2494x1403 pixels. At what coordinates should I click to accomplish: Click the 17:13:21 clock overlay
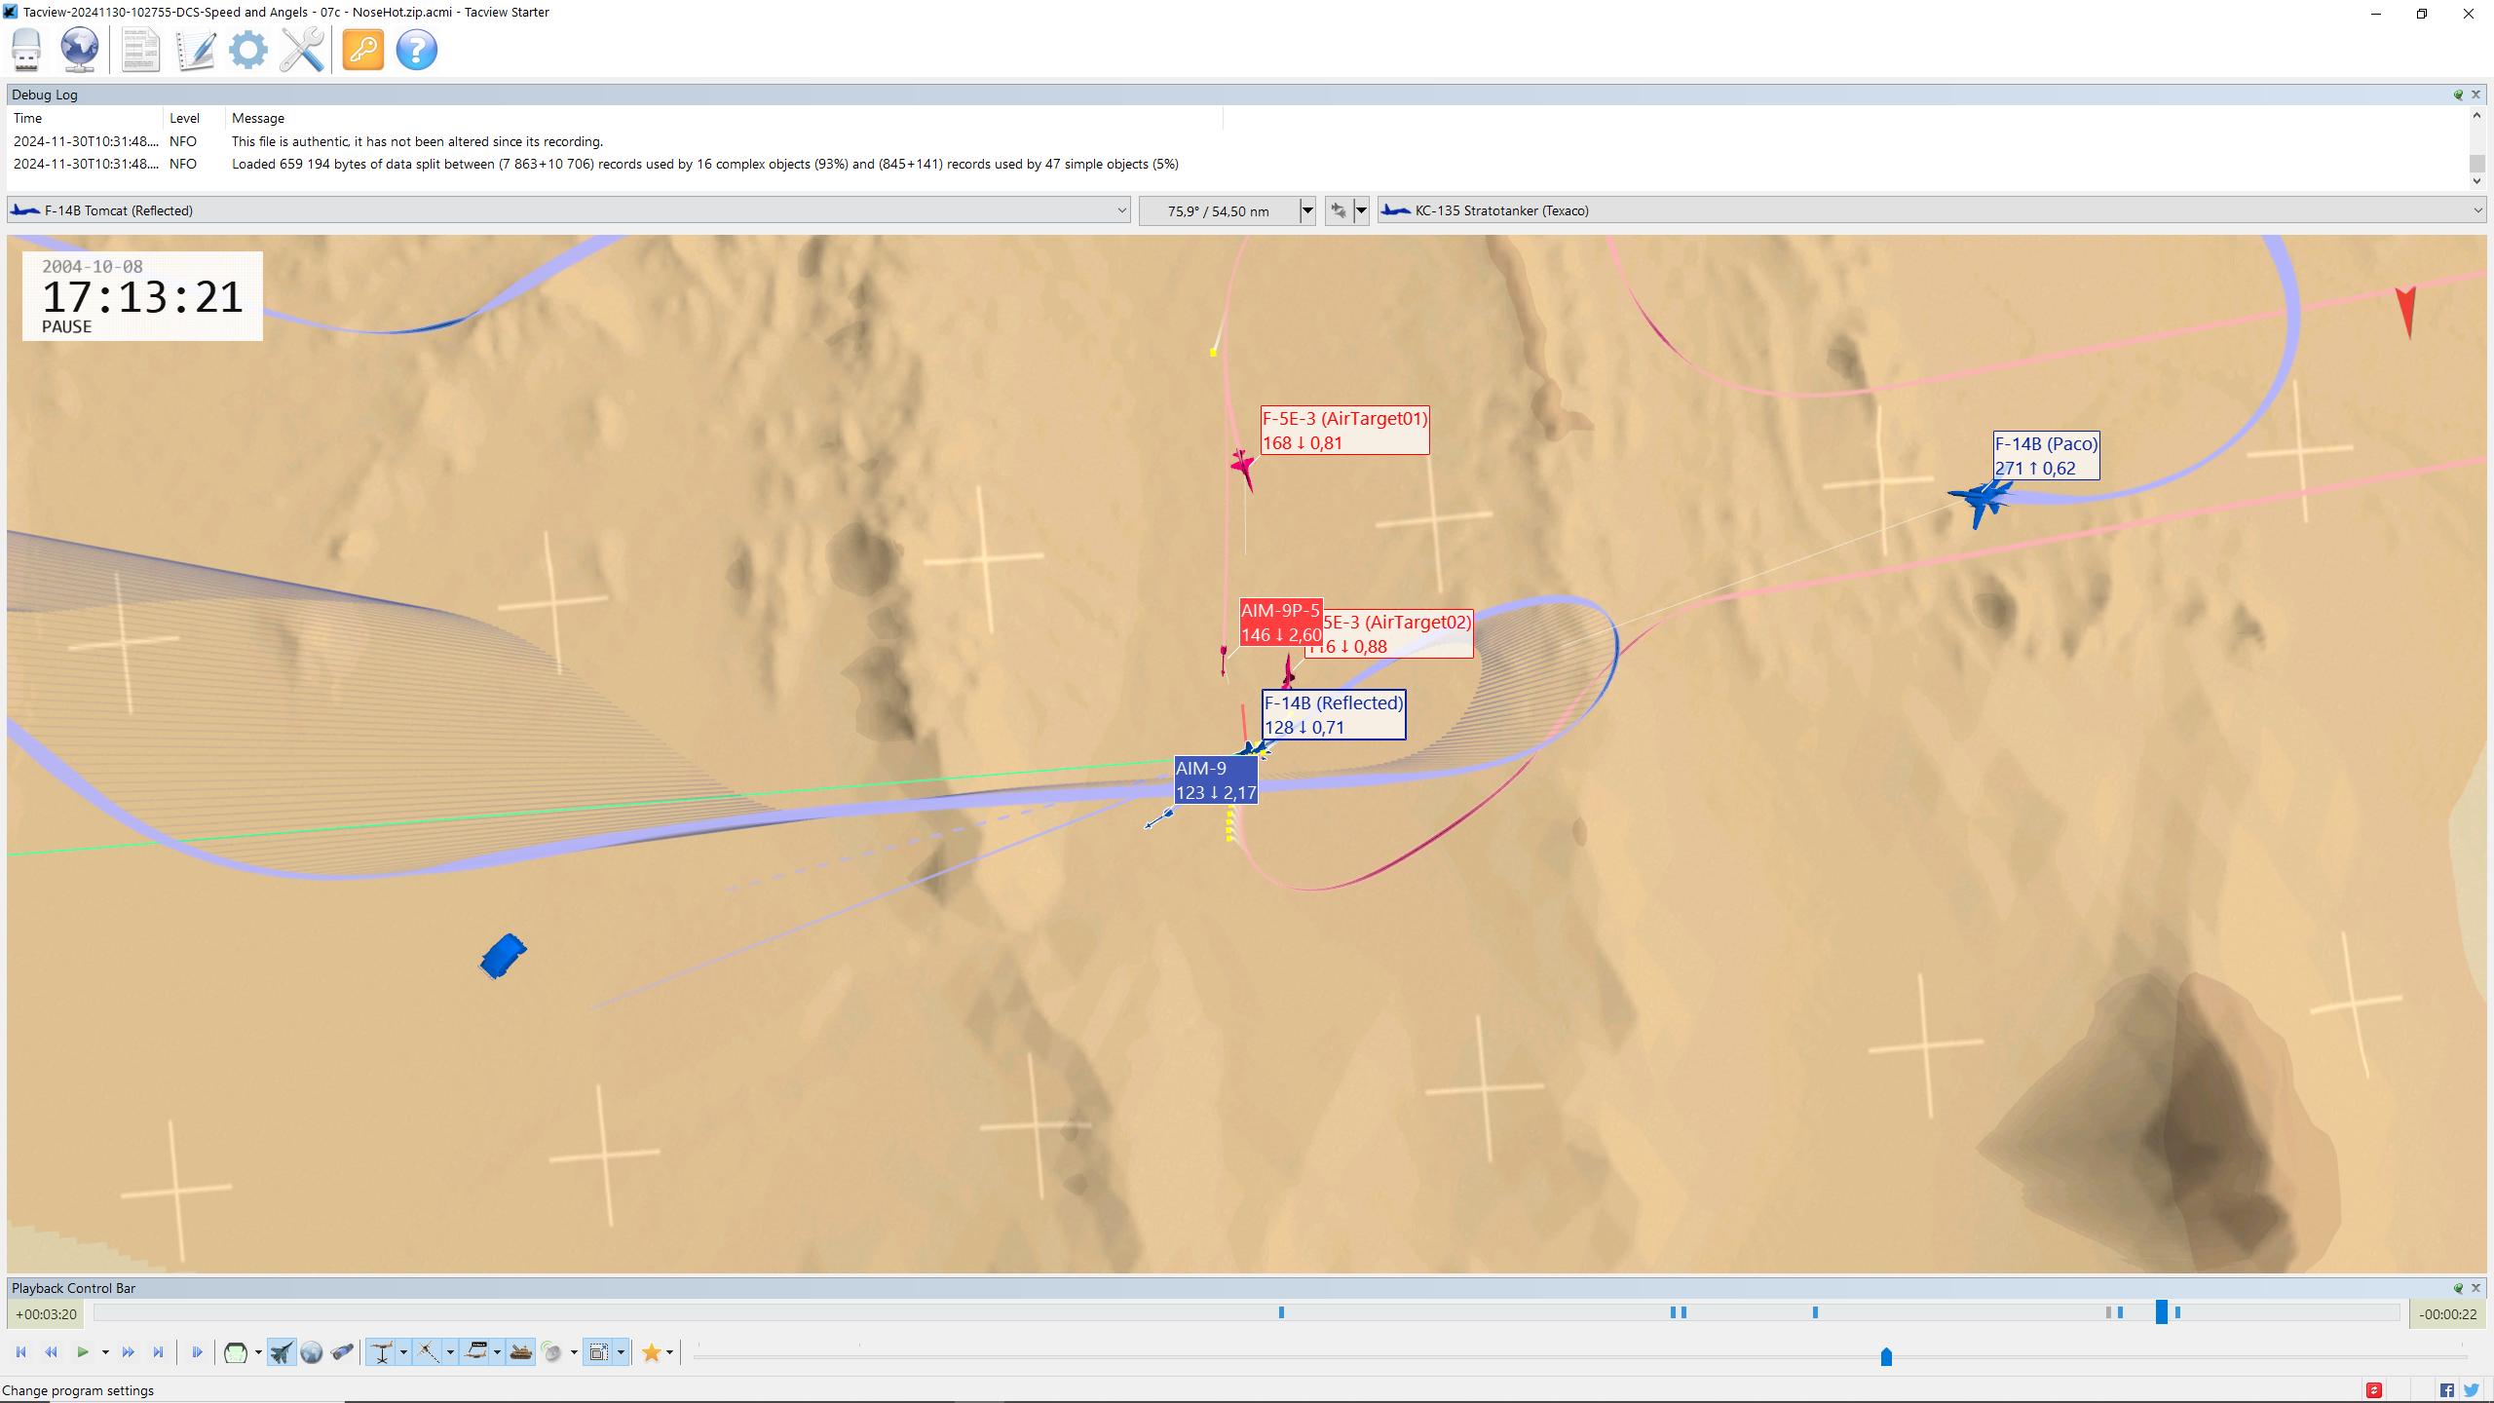point(142,296)
